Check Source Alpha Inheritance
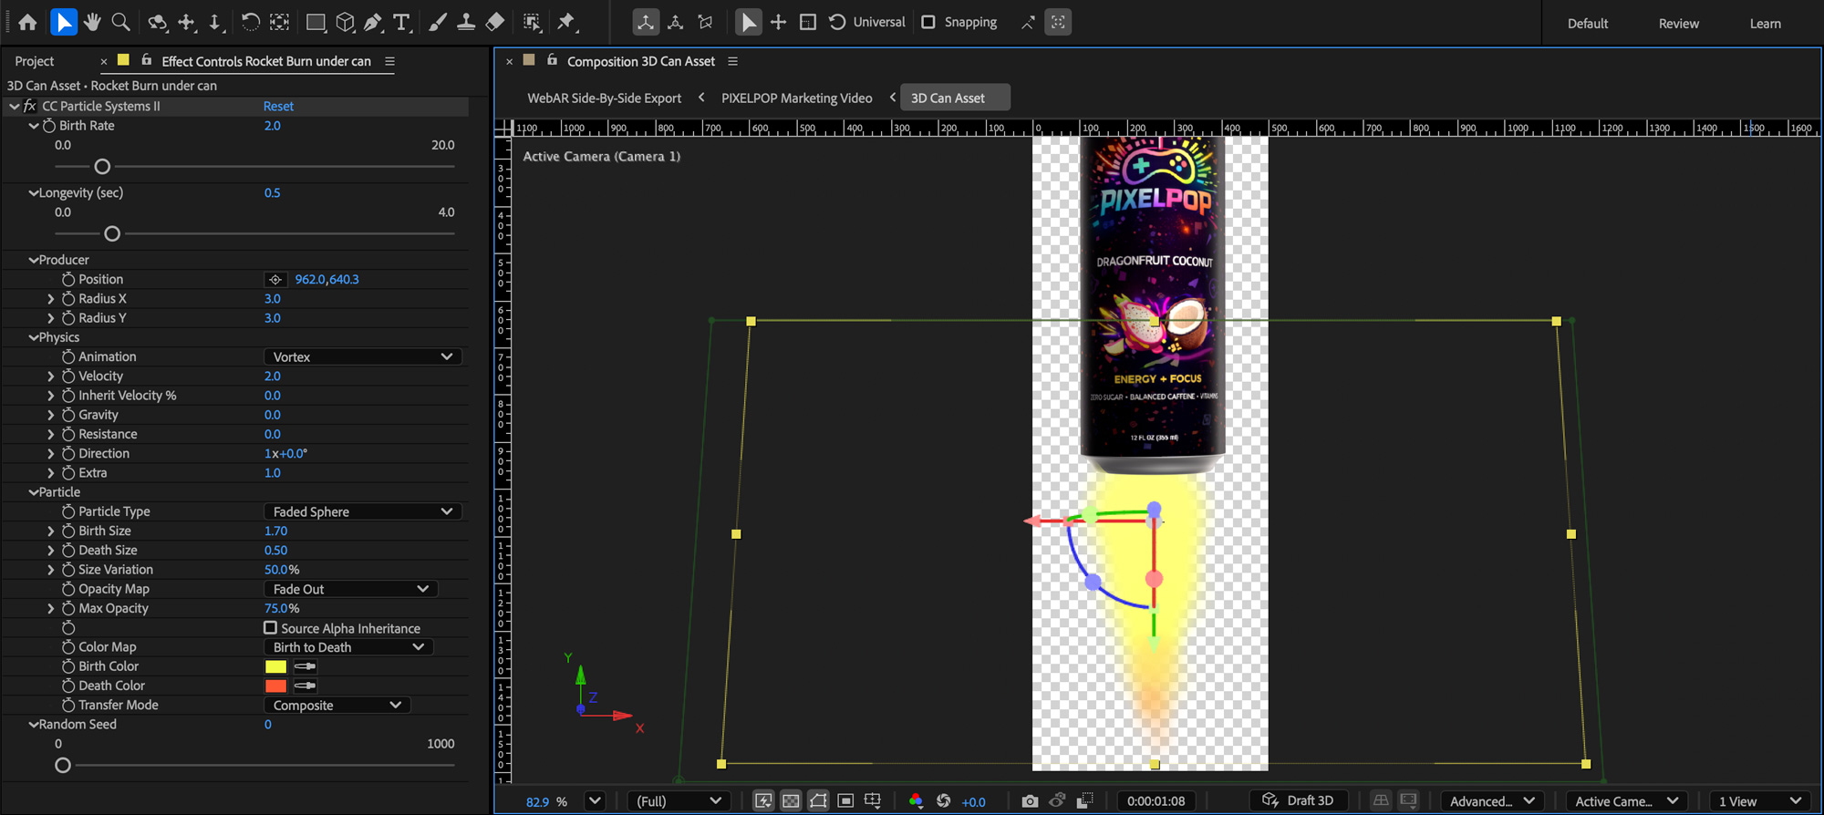This screenshot has height=815, width=1824. (x=270, y=628)
